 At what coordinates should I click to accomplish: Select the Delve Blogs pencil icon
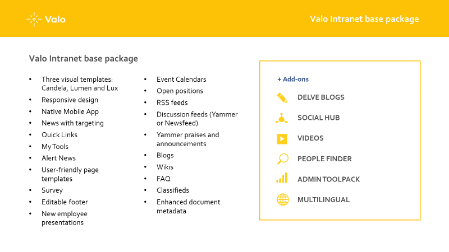click(282, 97)
